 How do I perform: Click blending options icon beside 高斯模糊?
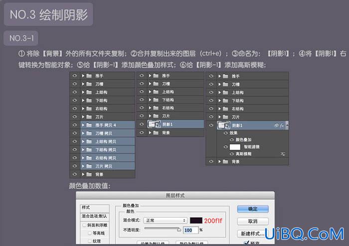tap(283, 154)
